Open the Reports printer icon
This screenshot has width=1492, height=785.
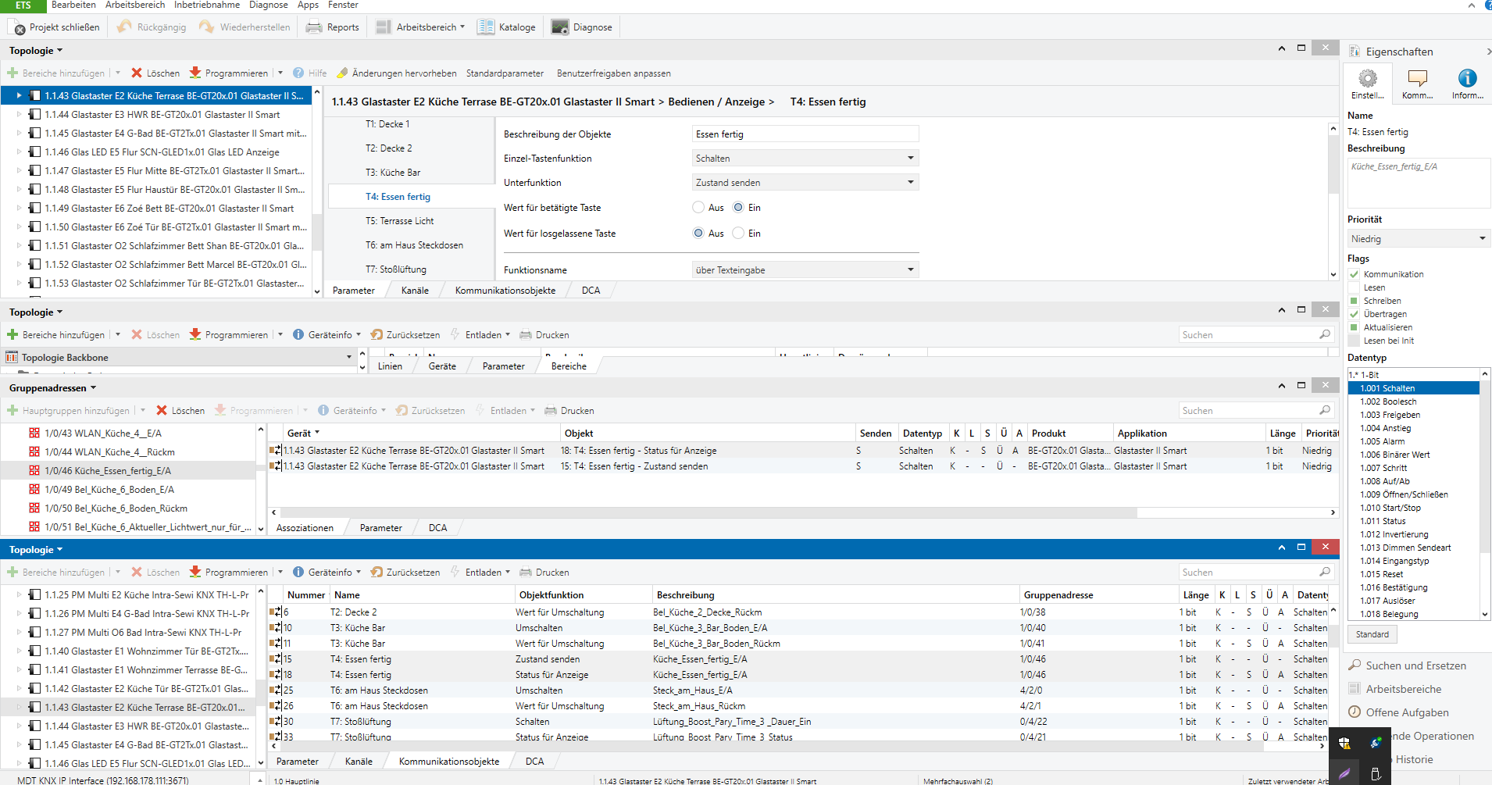(314, 27)
